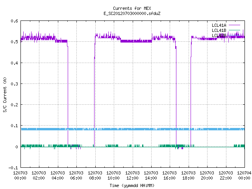
Task: Click the 0.2 y-axis tick label
Action: pyautogui.click(x=14, y=105)
